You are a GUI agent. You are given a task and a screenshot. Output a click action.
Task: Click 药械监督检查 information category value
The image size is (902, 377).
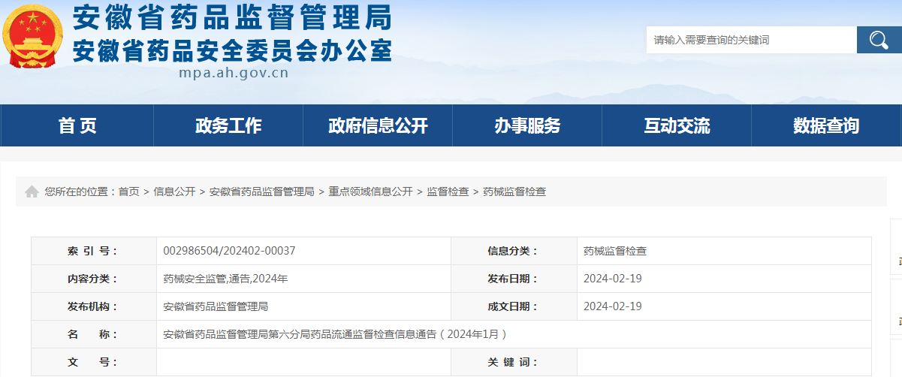pyautogui.click(x=615, y=251)
